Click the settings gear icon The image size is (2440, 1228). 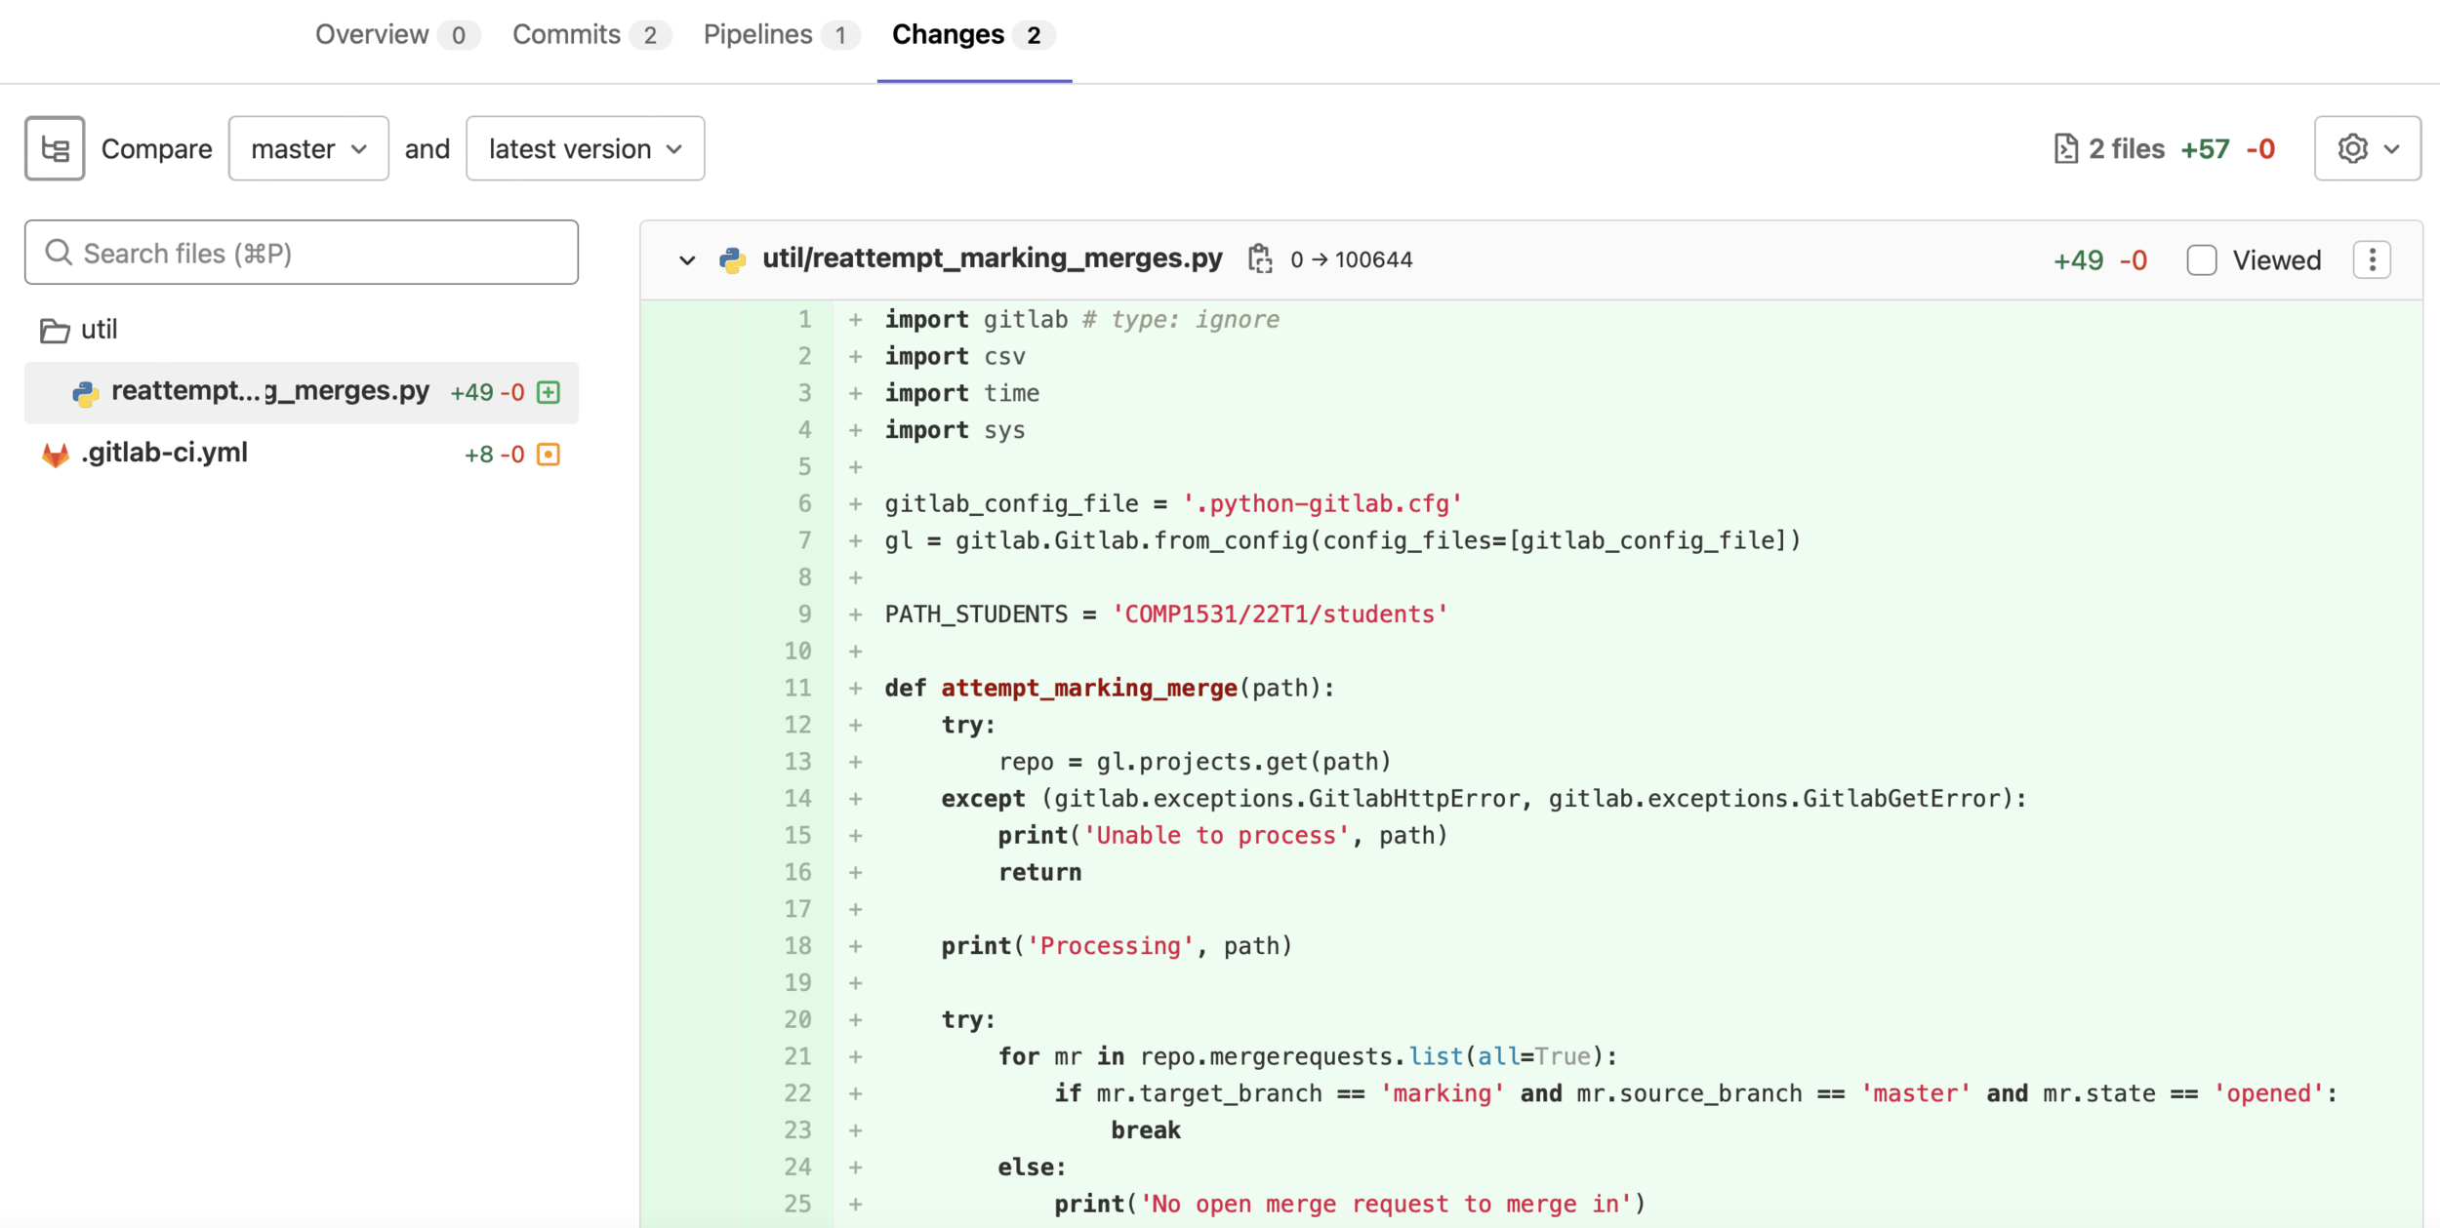[2352, 148]
